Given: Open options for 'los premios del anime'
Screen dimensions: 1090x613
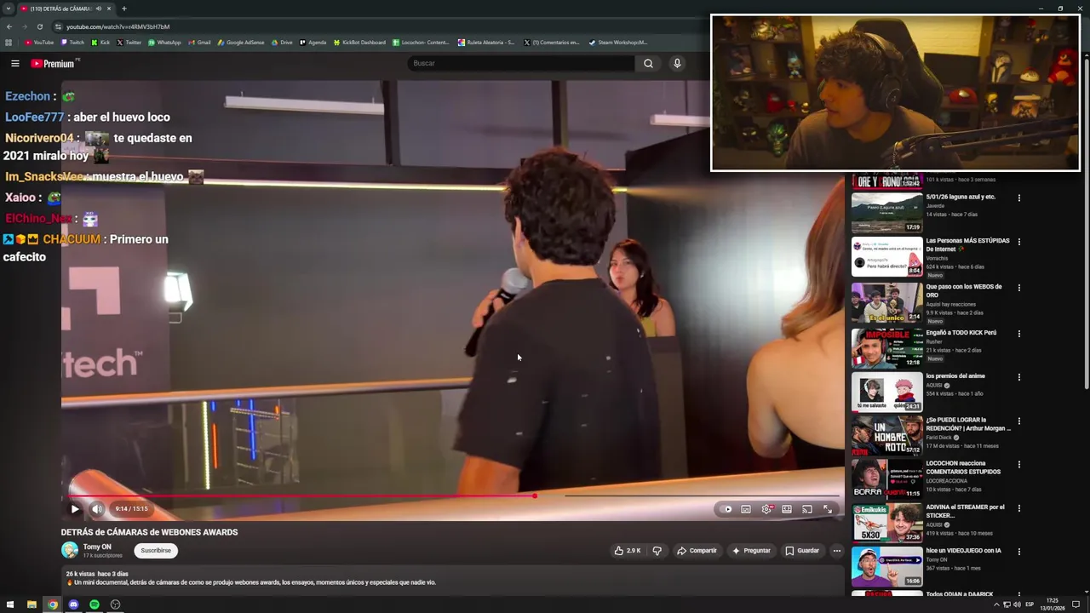Looking at the screenshot, I should pos(1018,377).
